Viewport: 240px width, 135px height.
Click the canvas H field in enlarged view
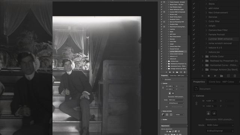(211, 106)
